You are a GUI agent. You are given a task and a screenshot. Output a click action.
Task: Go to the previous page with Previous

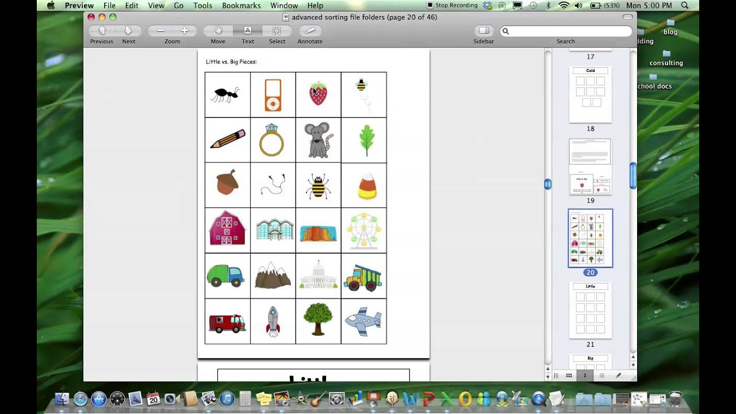[102, 30]
